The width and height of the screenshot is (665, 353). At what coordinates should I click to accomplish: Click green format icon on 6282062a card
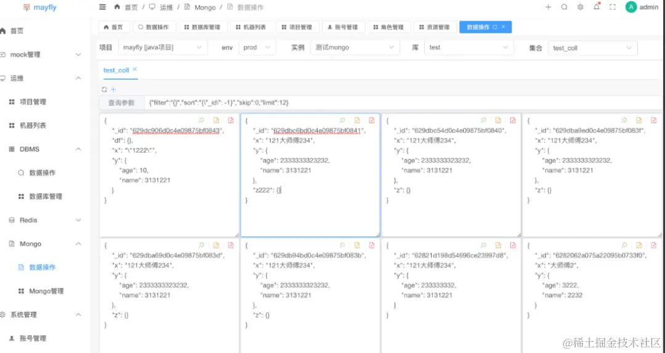pos(624,245)
